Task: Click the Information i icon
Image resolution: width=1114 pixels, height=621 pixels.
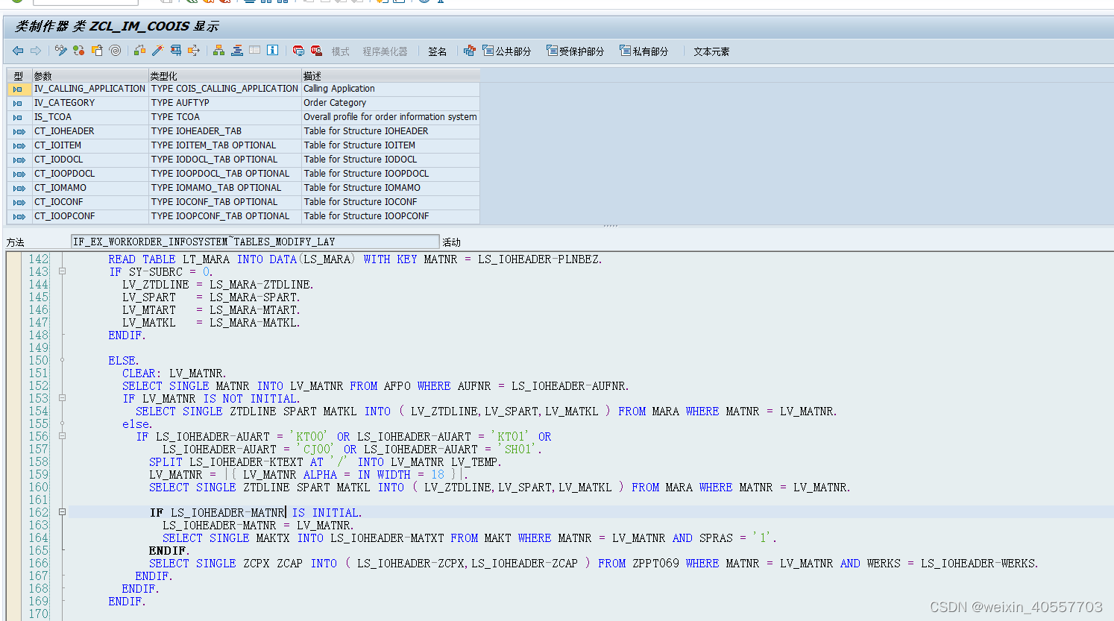Action: pyautogui.click(x=271, y=51)
